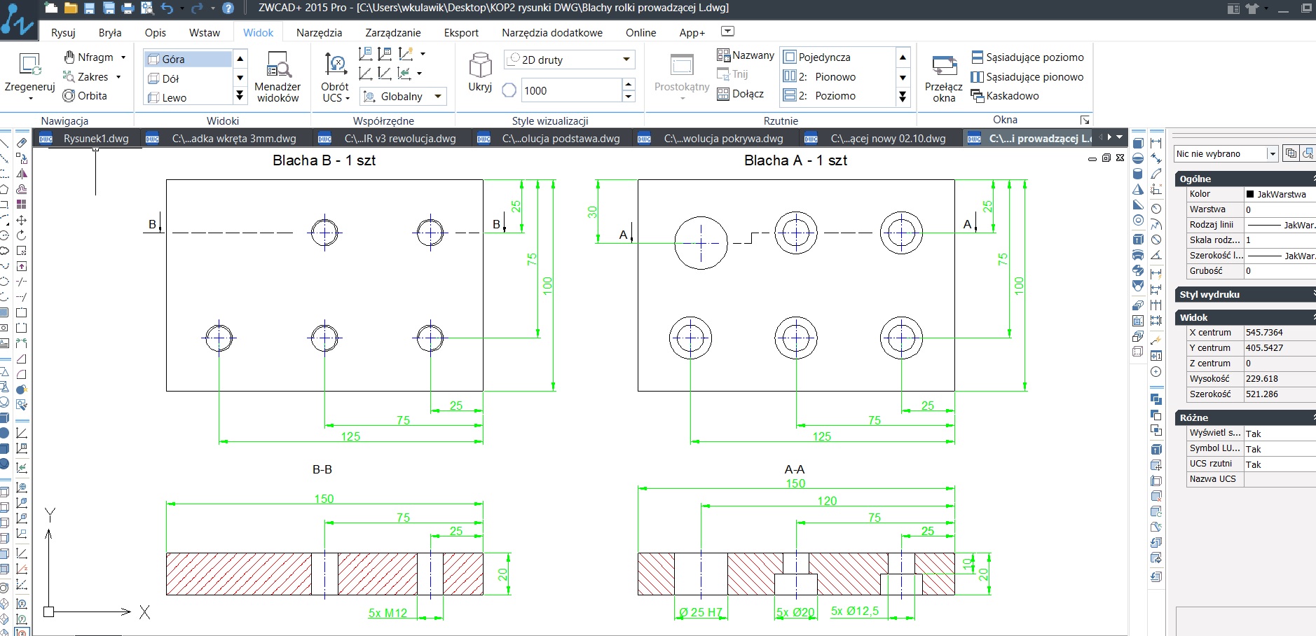1316x636 pixels.
Task: Open the Narzędzia ribbon tab
Action: tap(319, 32)
